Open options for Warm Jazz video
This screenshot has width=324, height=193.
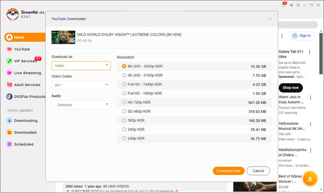tap(311, 98)
